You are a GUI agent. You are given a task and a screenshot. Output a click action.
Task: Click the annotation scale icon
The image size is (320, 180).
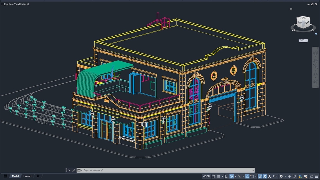[269, 176]
